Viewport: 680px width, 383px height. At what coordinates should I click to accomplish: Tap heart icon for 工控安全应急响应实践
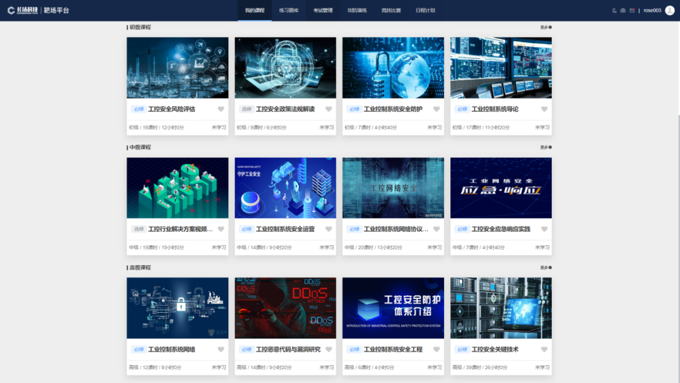click(x=544, y=229)
